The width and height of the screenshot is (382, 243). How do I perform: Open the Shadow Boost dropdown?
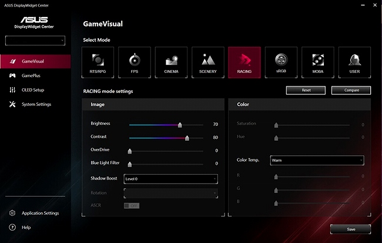170,178
